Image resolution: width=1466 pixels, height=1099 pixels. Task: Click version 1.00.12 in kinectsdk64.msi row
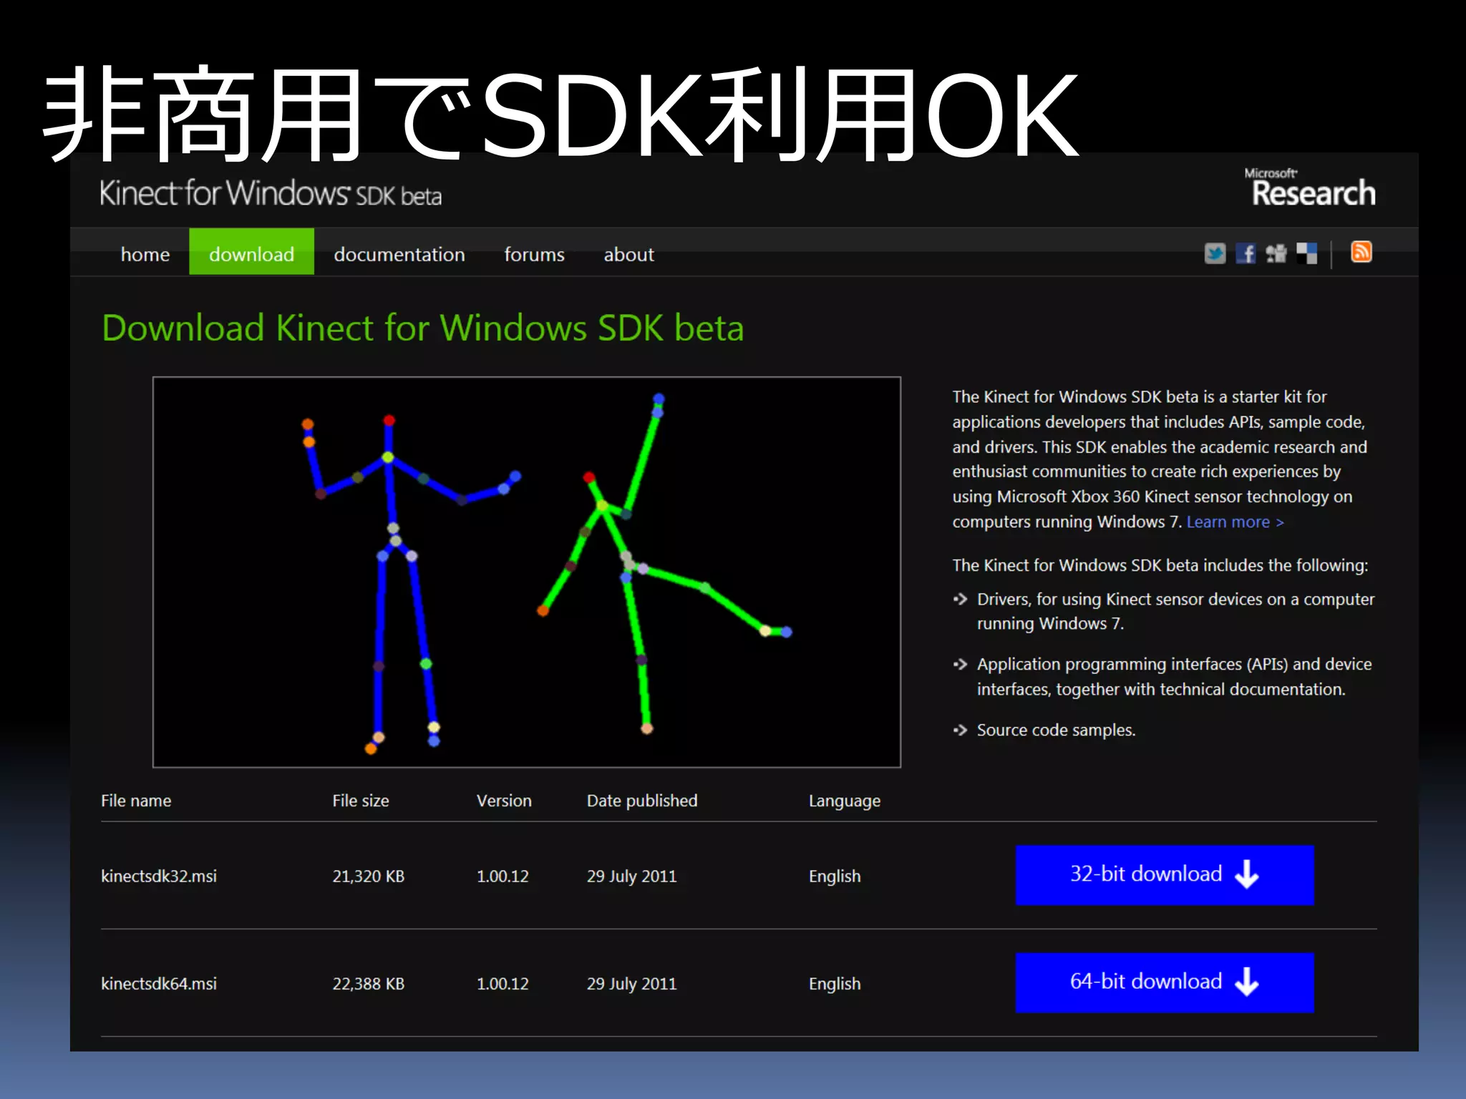point(503,984)
